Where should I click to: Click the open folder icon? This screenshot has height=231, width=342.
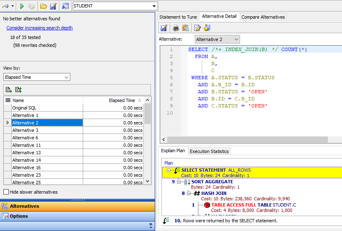[44, 6]
